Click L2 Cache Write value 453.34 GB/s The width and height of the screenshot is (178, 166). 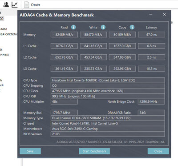click(x=93, y=57)
